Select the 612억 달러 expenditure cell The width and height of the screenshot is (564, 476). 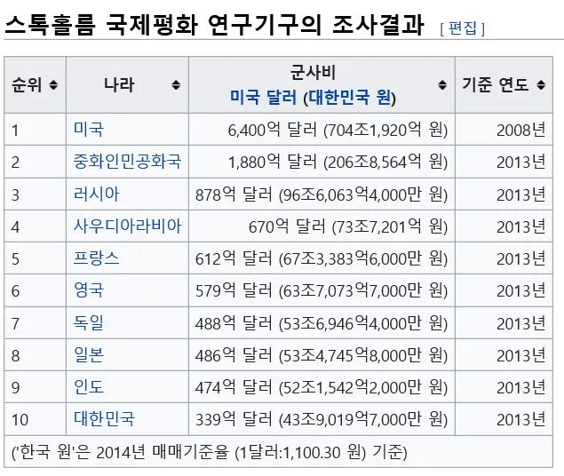[322, 258]
